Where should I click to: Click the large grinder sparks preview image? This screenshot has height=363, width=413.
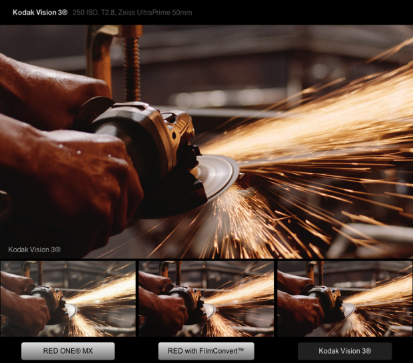click(206, 141)
